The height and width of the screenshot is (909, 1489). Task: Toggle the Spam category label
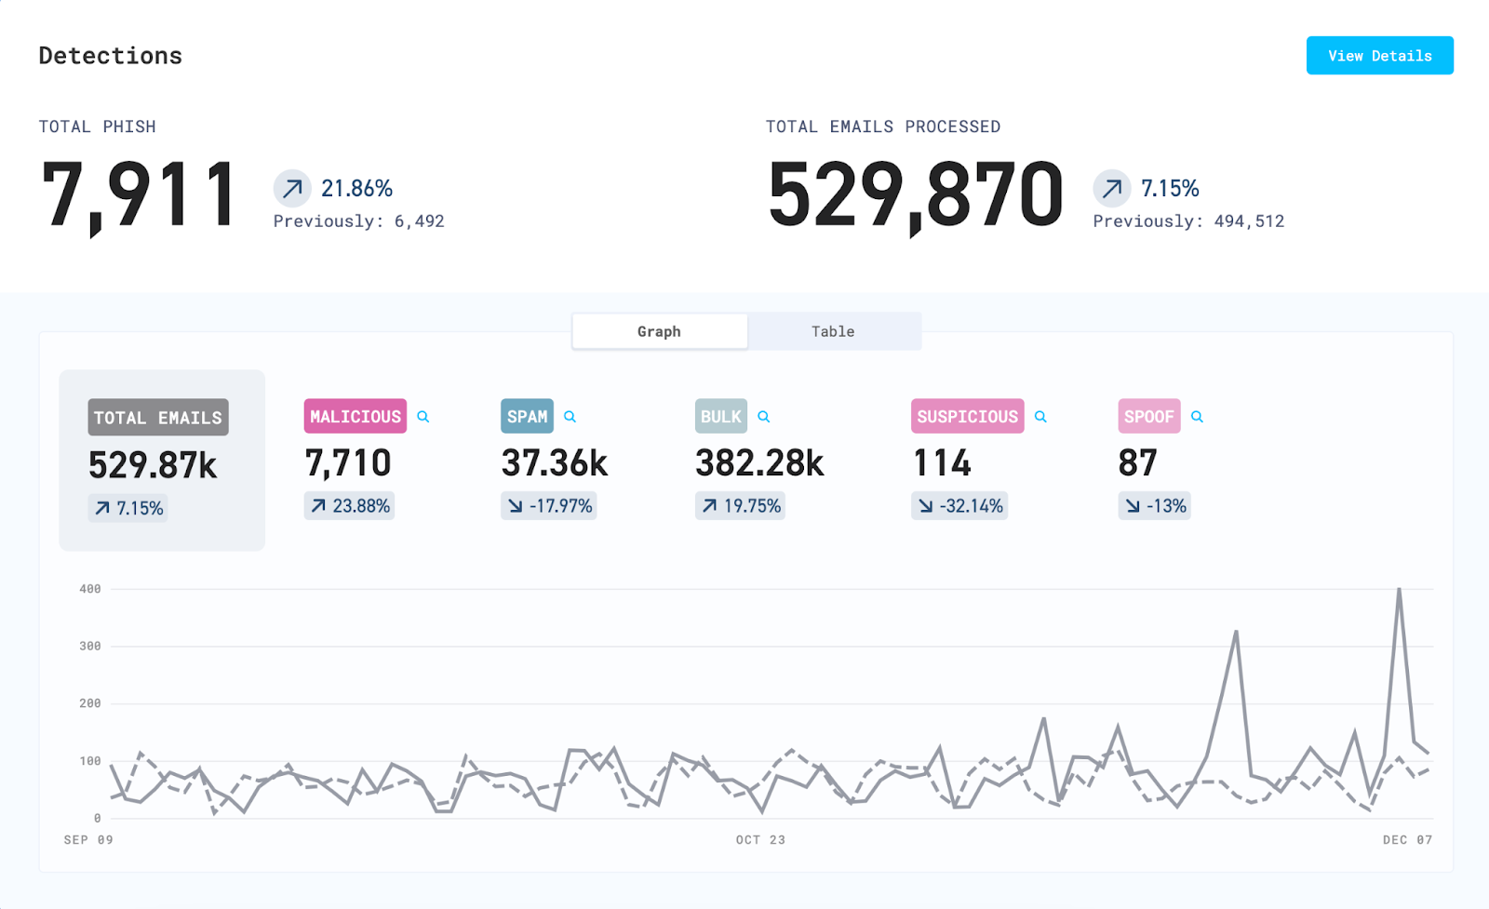[x=527, y=417]
